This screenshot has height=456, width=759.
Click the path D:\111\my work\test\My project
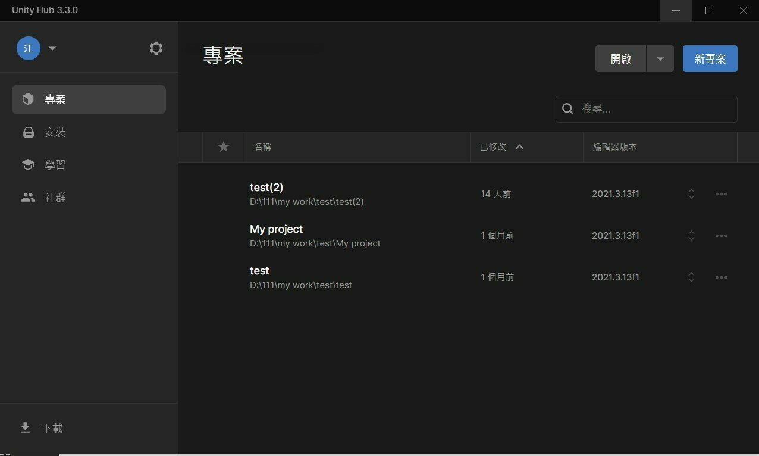315,243
